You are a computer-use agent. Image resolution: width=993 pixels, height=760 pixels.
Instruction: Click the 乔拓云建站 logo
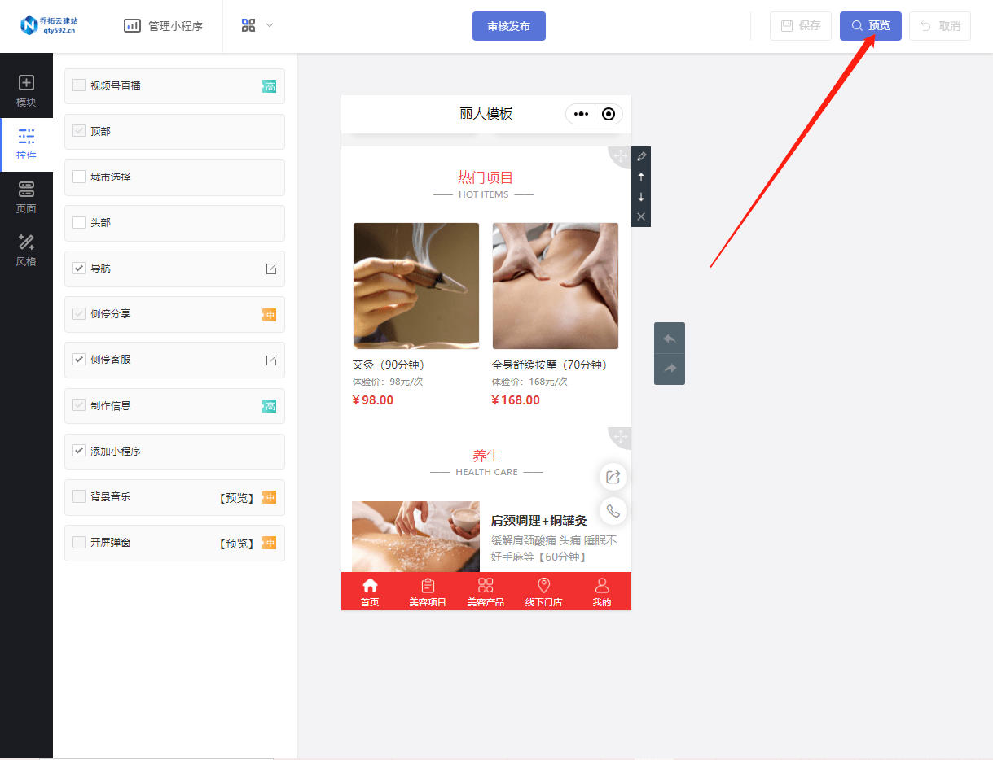tap(49, 25)
